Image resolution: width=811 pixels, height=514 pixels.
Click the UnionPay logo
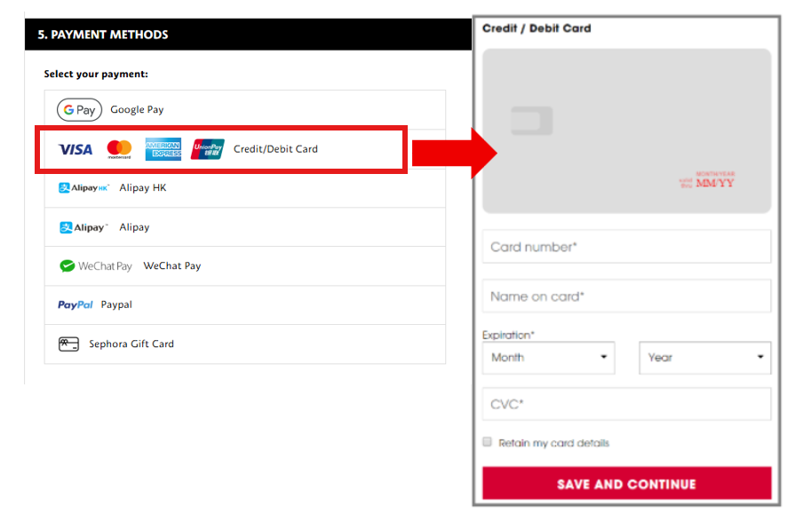tap(208, 149)
